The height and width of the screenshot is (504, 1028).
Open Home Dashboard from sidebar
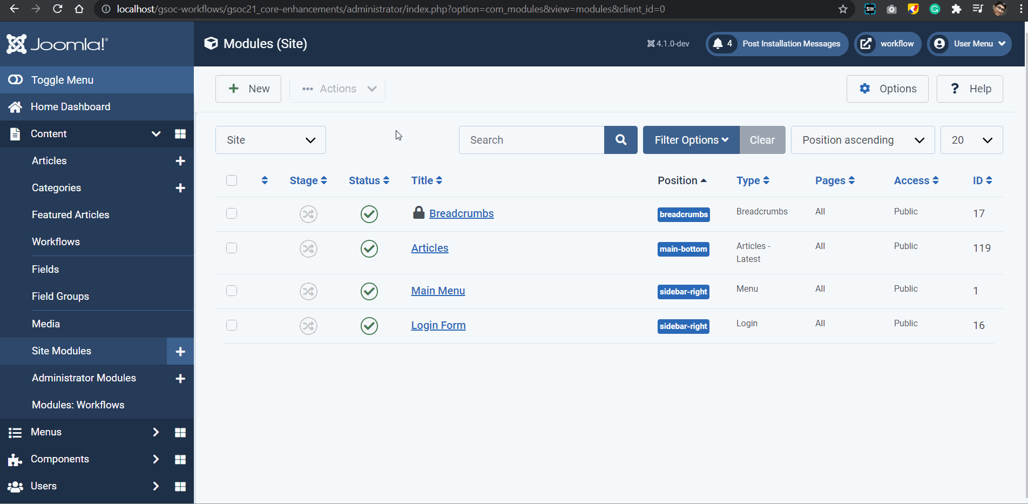click(x=70, y=107)
